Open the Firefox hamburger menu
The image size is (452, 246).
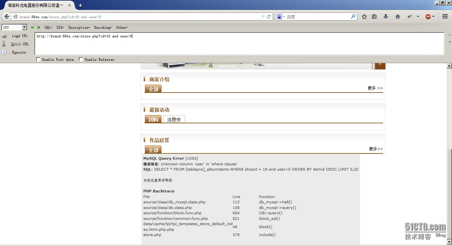coord(445,17)
